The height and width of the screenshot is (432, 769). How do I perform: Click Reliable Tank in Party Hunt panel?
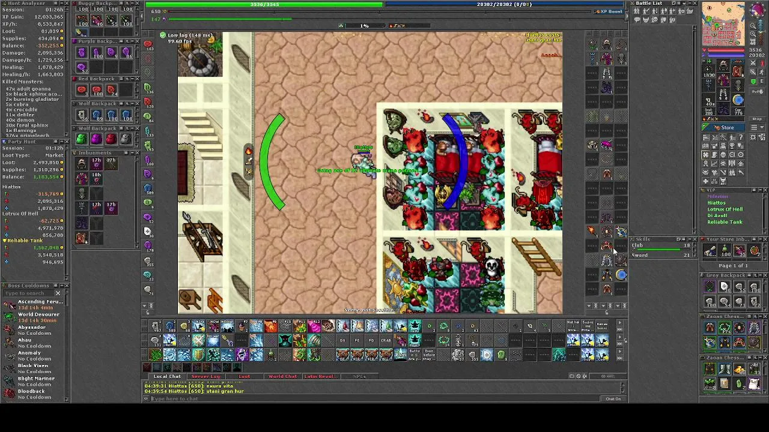pyautogui.click(x=25, y=241)
